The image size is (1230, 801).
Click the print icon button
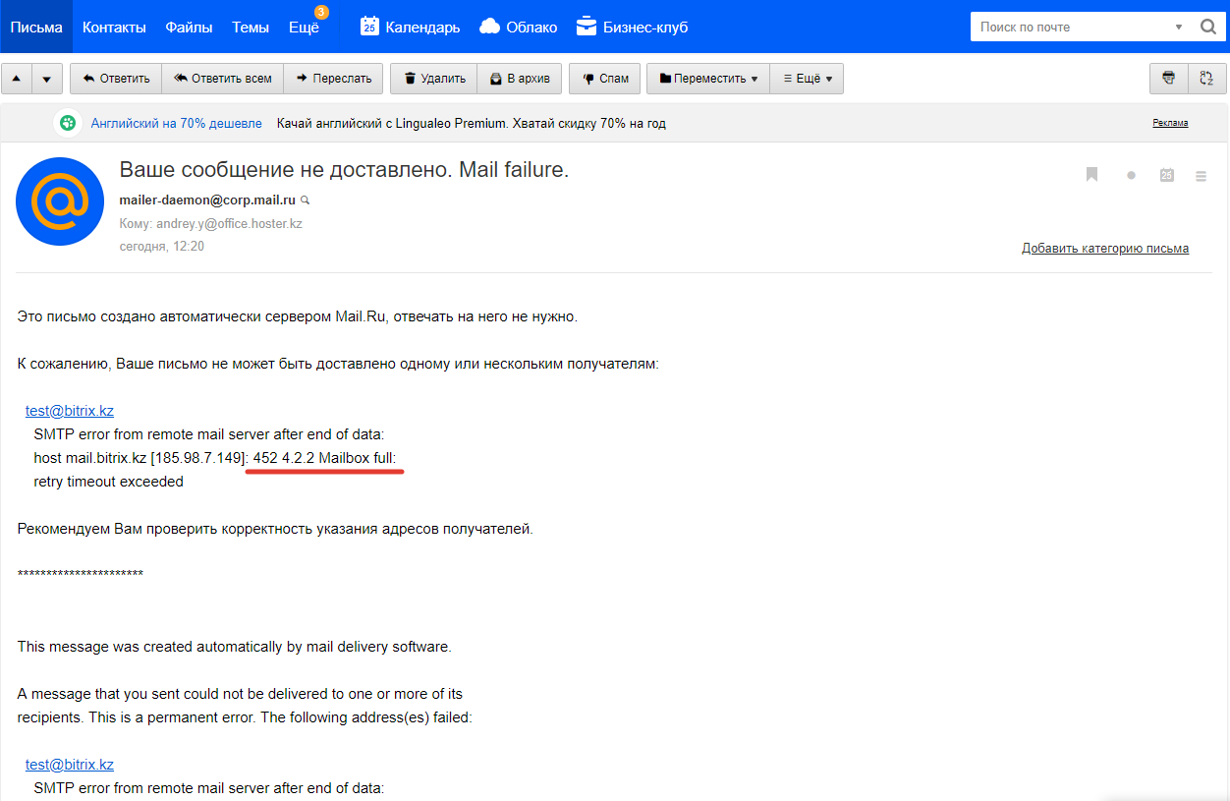pos(1169,79)
